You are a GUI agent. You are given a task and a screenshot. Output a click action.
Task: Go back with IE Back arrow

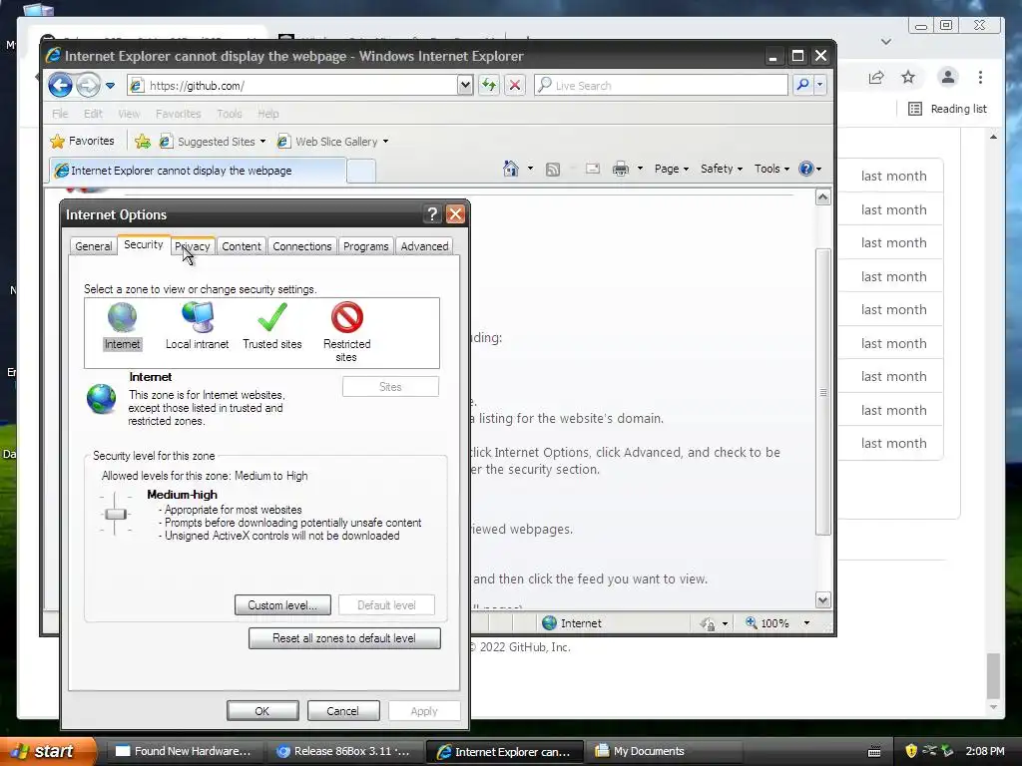point(60,86)
